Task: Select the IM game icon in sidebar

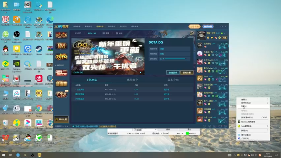Action: [61, 46]
